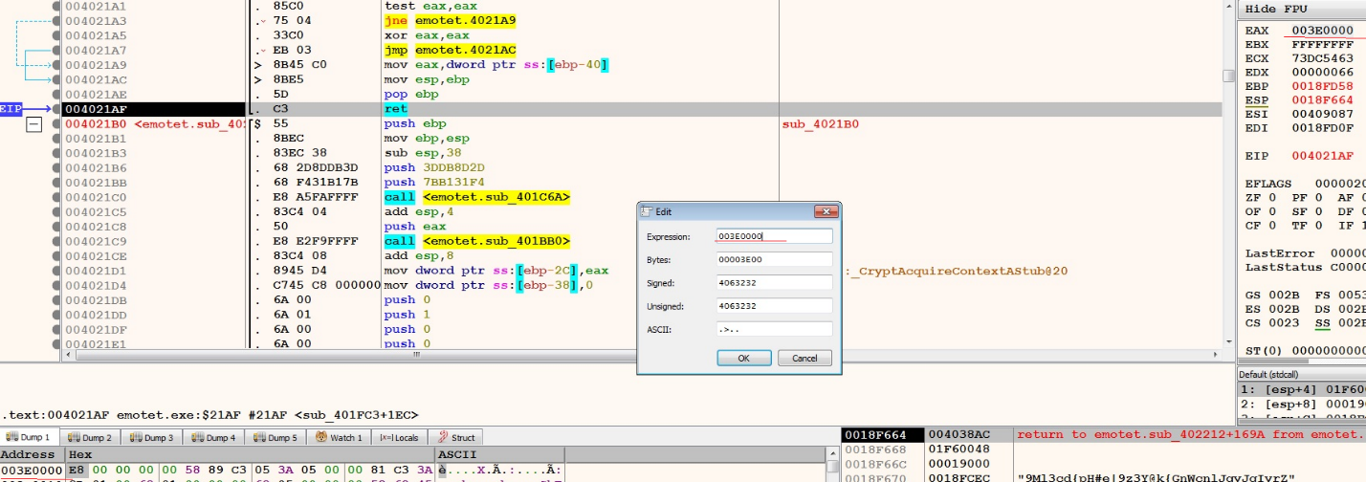Viewport: 1366px width, 482px height.
Task: Select 'call <emotet.sub_401C6A>' instruction
Action: (x=476, y=197)
